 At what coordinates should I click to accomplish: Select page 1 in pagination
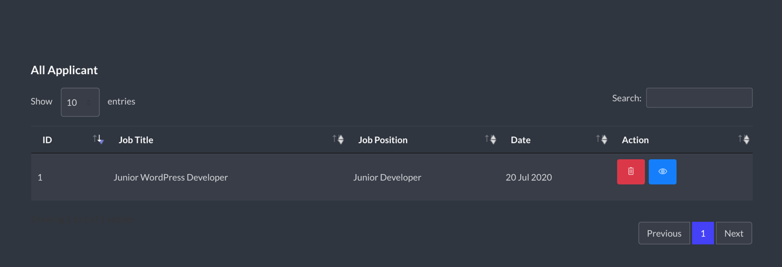[x=703, y=233]
